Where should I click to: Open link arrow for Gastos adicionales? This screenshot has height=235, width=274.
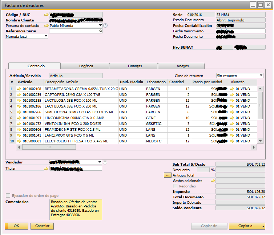pos(213,181)
